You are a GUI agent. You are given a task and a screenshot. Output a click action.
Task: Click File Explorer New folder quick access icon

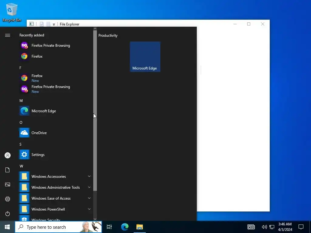[x=48, y=24]
